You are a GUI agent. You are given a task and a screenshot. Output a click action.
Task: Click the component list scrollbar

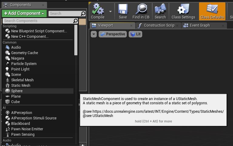[76, 40]
